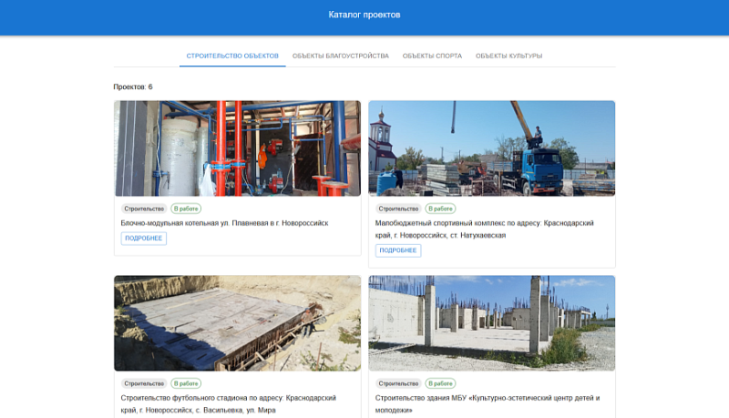Go to the Объекты культуры tab

click(508, 56)
